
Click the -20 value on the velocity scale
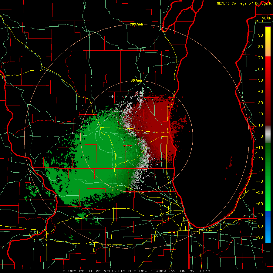259,159
